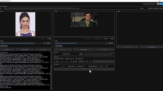Screen dimensions: 163x91
Task: Click the Swap button
Action: coord(84,69)
